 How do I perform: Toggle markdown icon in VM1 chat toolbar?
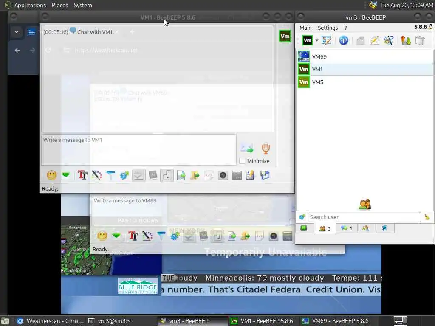pyautogui.click(x=153, y=175)
